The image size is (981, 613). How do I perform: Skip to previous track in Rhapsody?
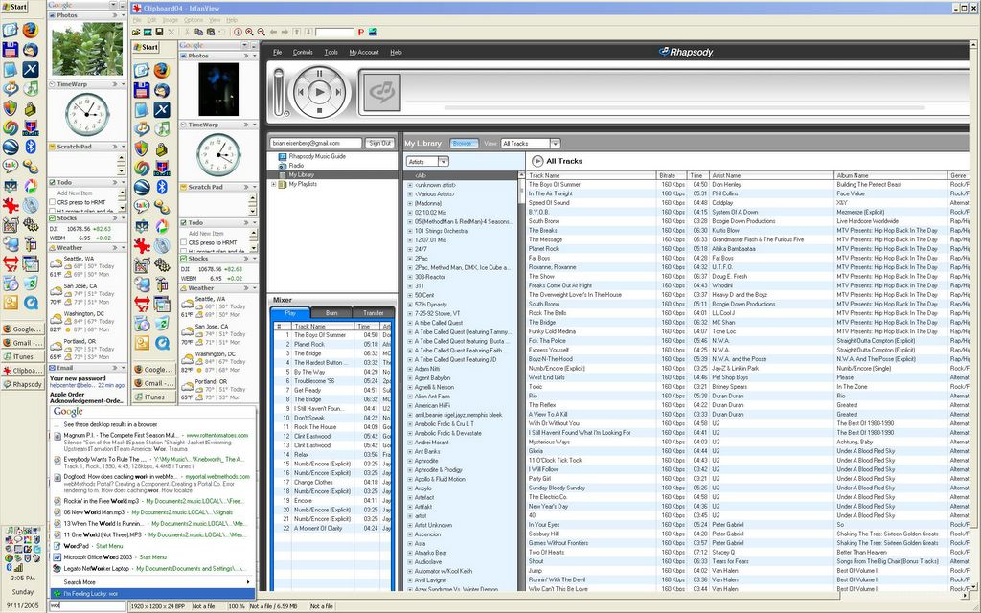301,92
